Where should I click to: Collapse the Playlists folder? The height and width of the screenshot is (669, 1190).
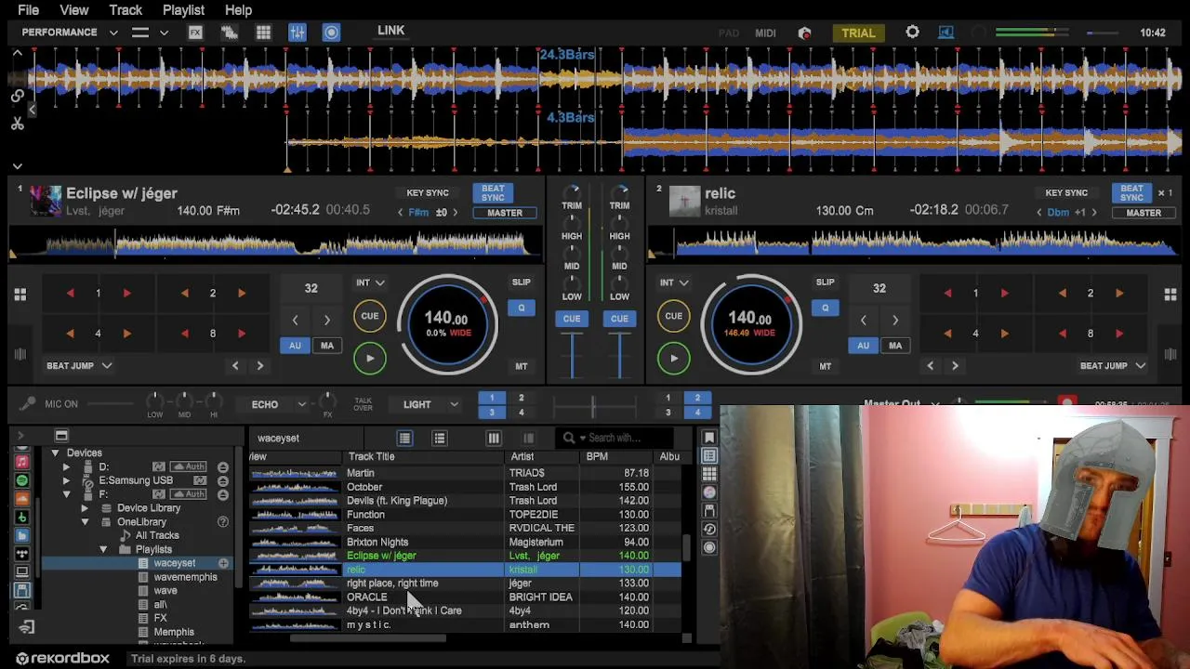pyautogui.click(x=103, y=550)
